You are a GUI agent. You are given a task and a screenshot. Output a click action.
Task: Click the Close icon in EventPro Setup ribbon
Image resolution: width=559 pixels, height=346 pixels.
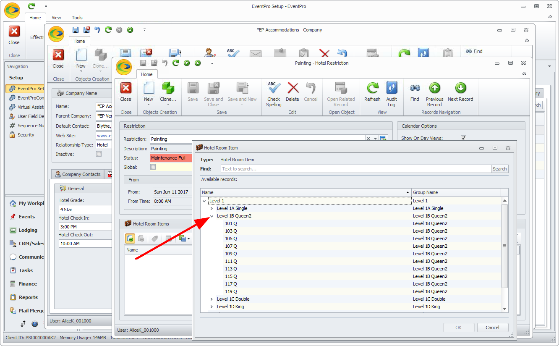tap(14, 35)
